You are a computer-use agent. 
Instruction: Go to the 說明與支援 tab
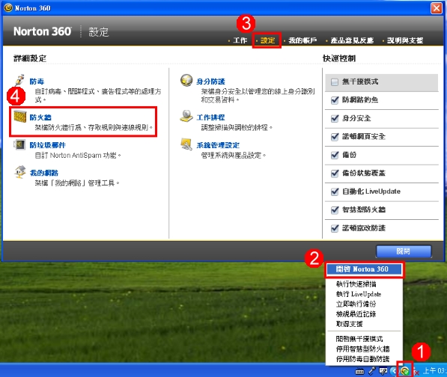(x=405, y=40)
